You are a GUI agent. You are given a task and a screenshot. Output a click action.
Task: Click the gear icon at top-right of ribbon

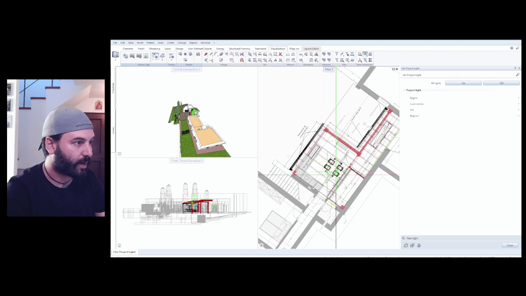pos(512,48)
